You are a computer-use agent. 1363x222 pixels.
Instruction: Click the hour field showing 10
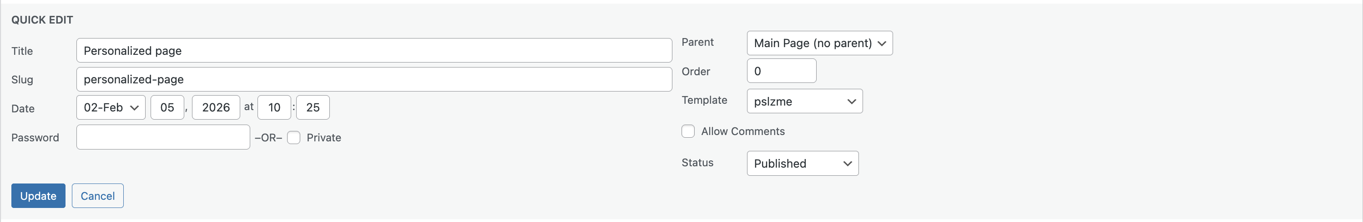click(274, 107)
